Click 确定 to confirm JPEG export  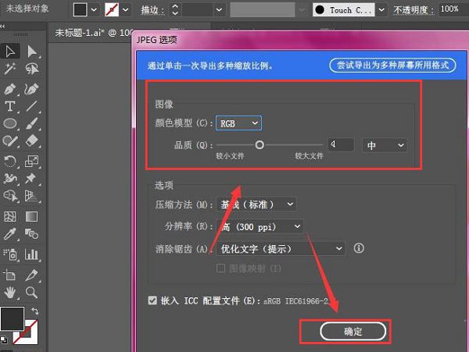tap(353, 332)
